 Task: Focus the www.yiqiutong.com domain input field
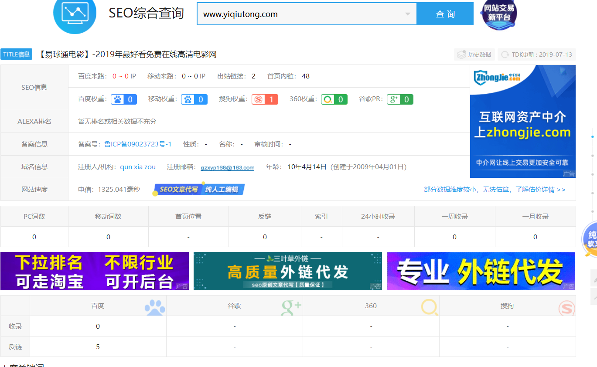(307, 14)
